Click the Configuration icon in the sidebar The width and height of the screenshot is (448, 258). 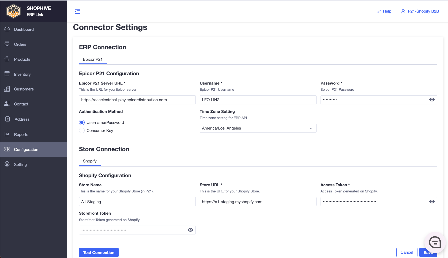point(7,149)
